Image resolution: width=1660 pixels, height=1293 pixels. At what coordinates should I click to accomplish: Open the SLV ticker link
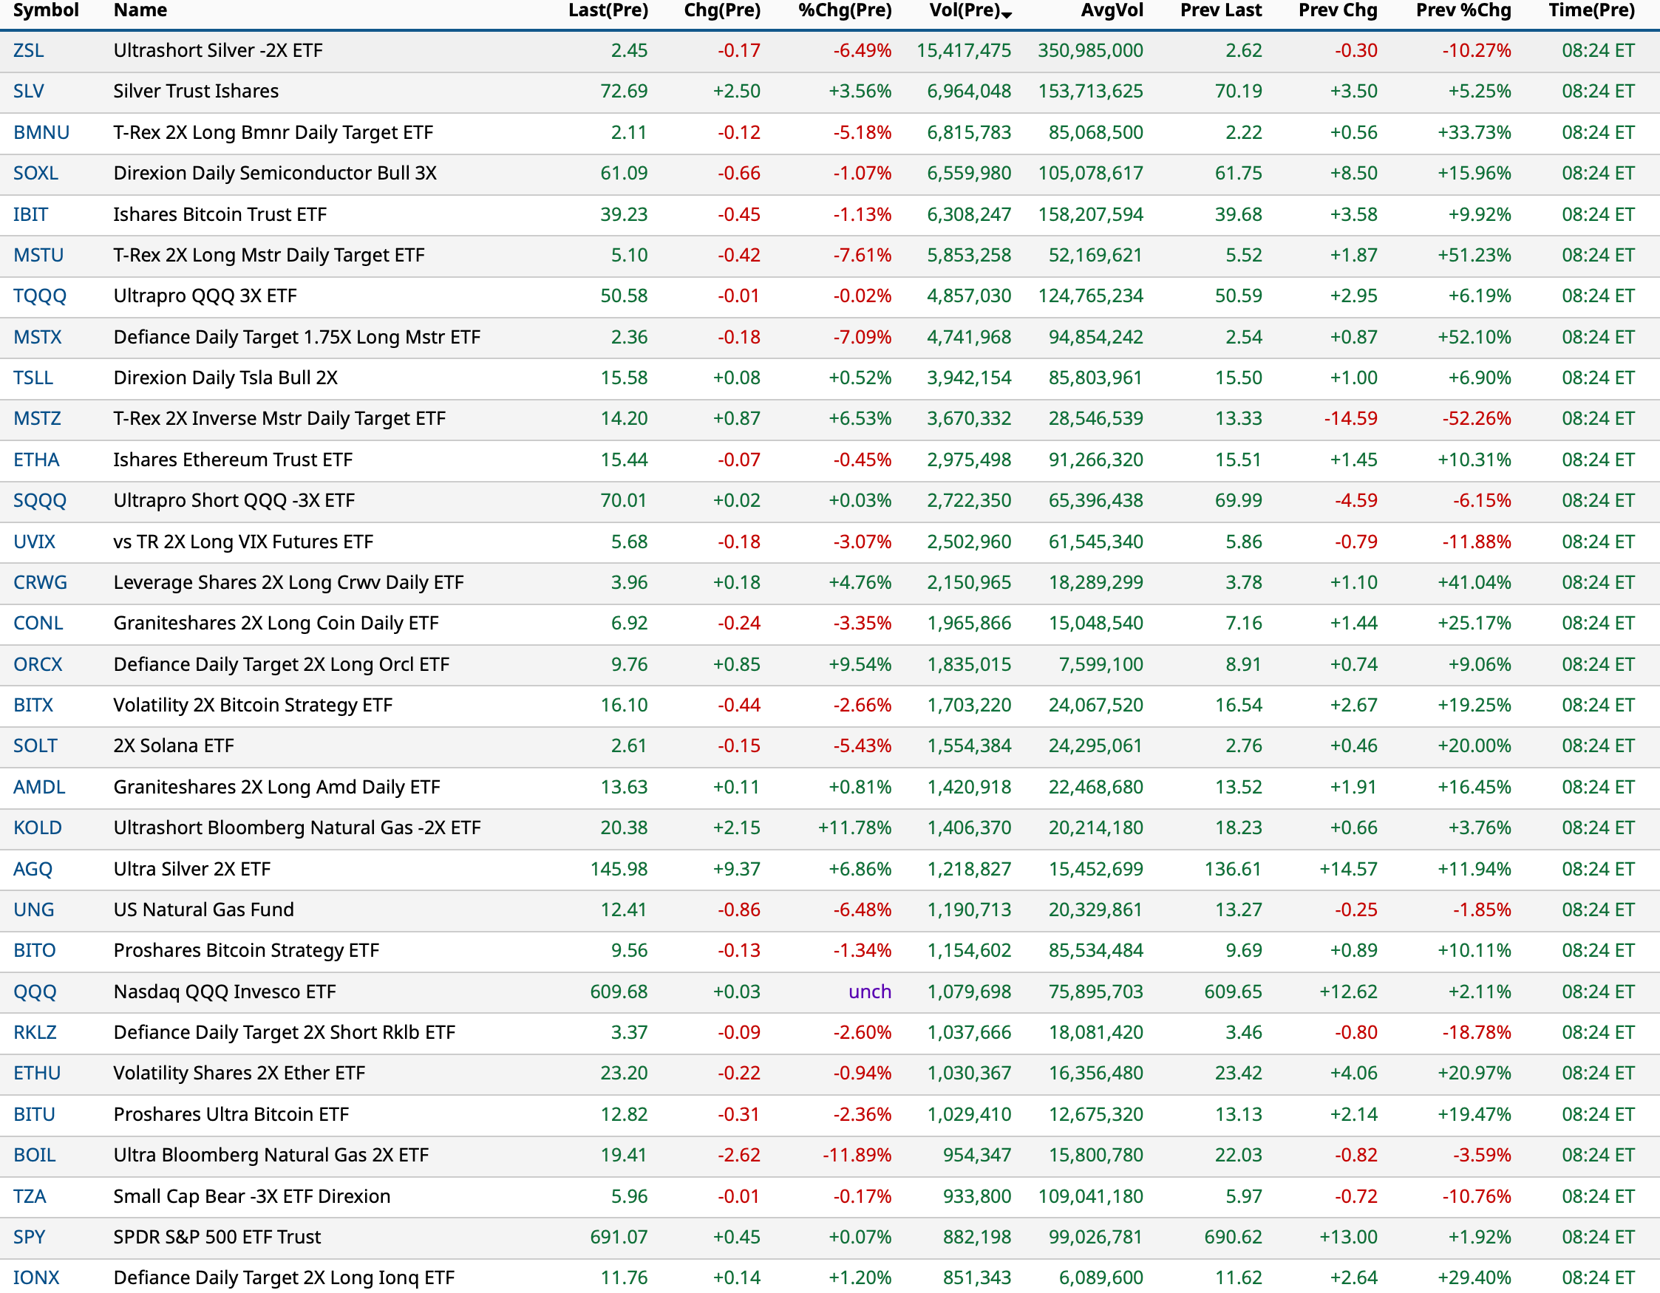coord(29,91)
